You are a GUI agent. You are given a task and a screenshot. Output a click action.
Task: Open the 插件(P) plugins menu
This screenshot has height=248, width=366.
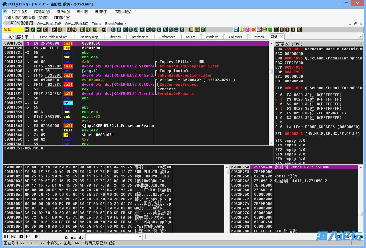click(82, 12)
